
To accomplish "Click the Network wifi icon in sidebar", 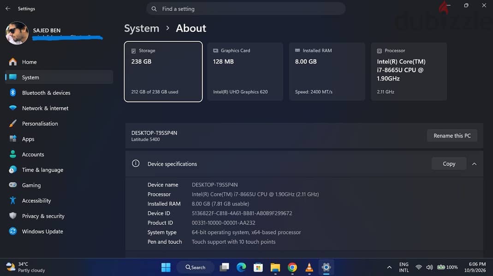I will [13, 108].
